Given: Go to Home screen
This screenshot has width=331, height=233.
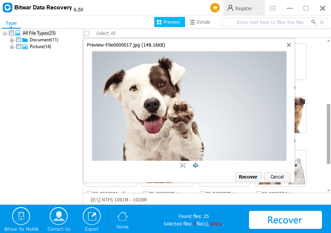Looking at the screenshot, I should pyautogui.click(x=123, y=220).
